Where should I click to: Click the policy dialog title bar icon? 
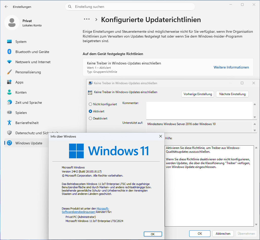pos(90,83)
